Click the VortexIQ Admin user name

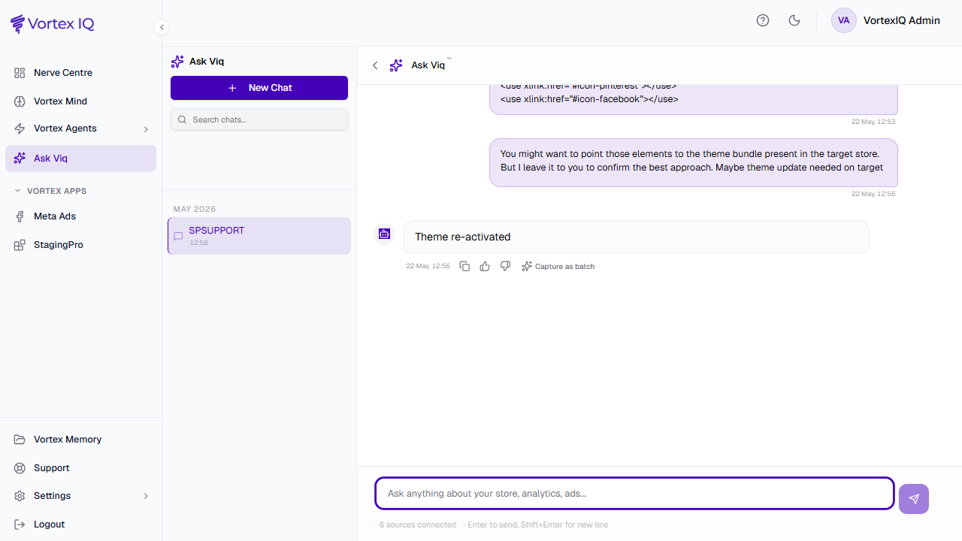pyautogui.click(x=902, y=20)
